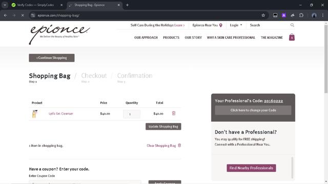Click the Clear Shopping Bag link

click(x=161, y=146)
